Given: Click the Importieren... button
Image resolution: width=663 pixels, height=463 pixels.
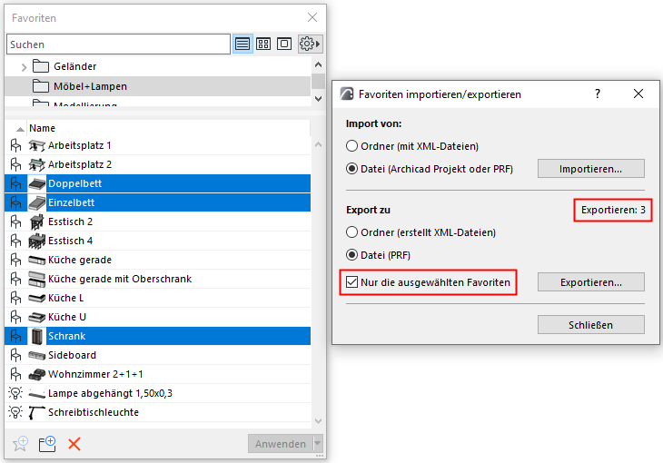Looking at the screenshot, I should click(590, 168).
